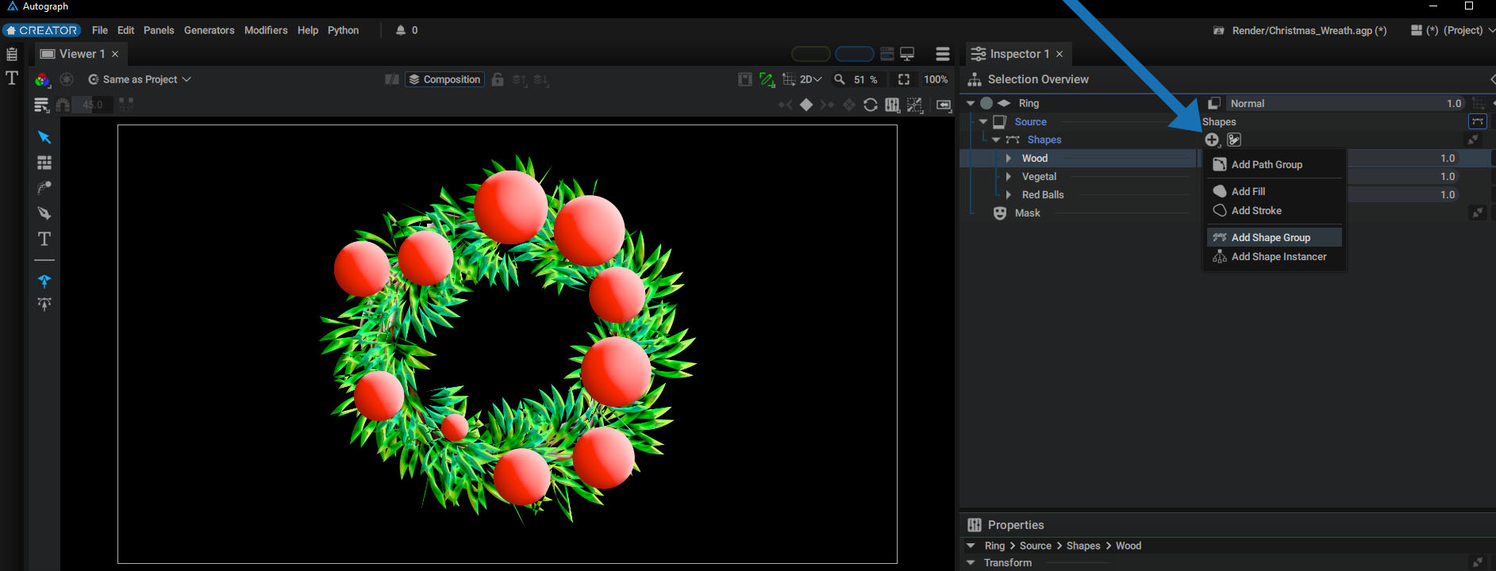Toggle the yellow-outlined pill button

click(x=811, y=54)
